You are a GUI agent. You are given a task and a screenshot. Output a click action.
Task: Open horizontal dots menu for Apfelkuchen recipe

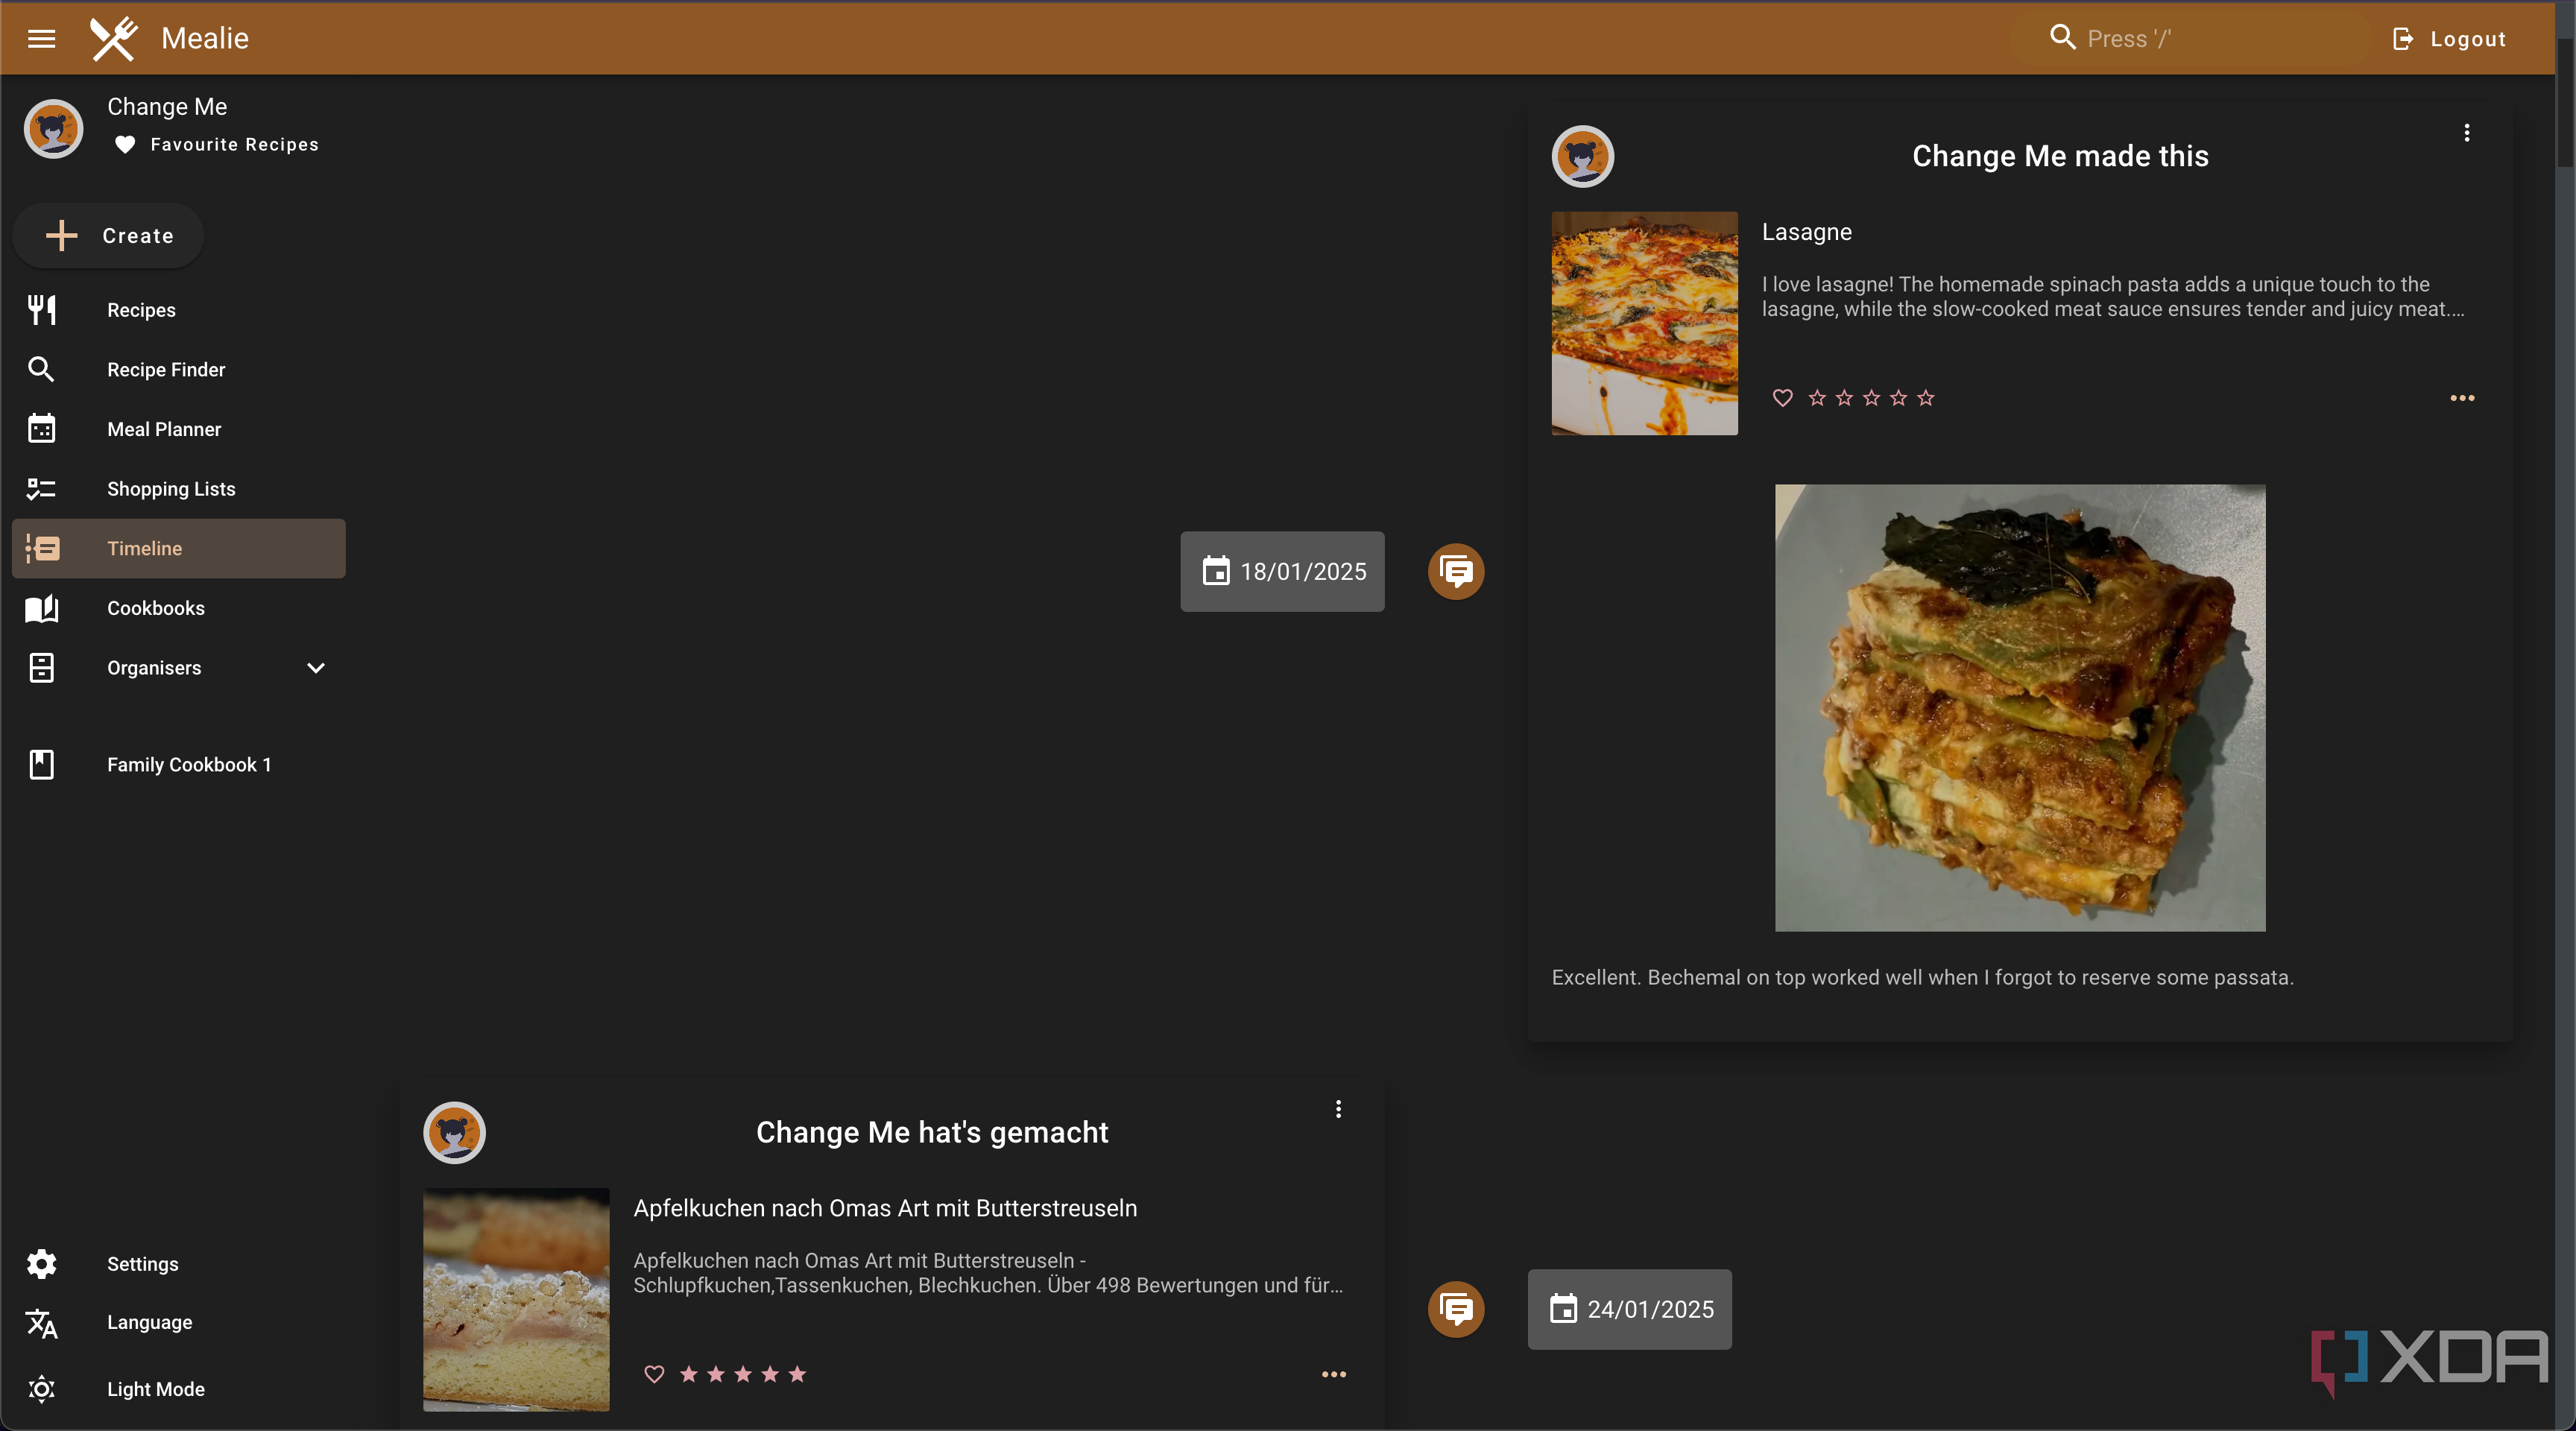pos(1334,1374)
